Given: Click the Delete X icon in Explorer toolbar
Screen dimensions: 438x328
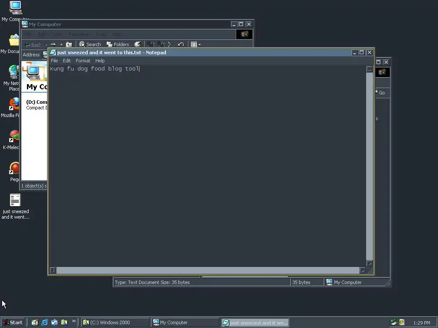Looking at the screenshot, I should pos(171,44).
